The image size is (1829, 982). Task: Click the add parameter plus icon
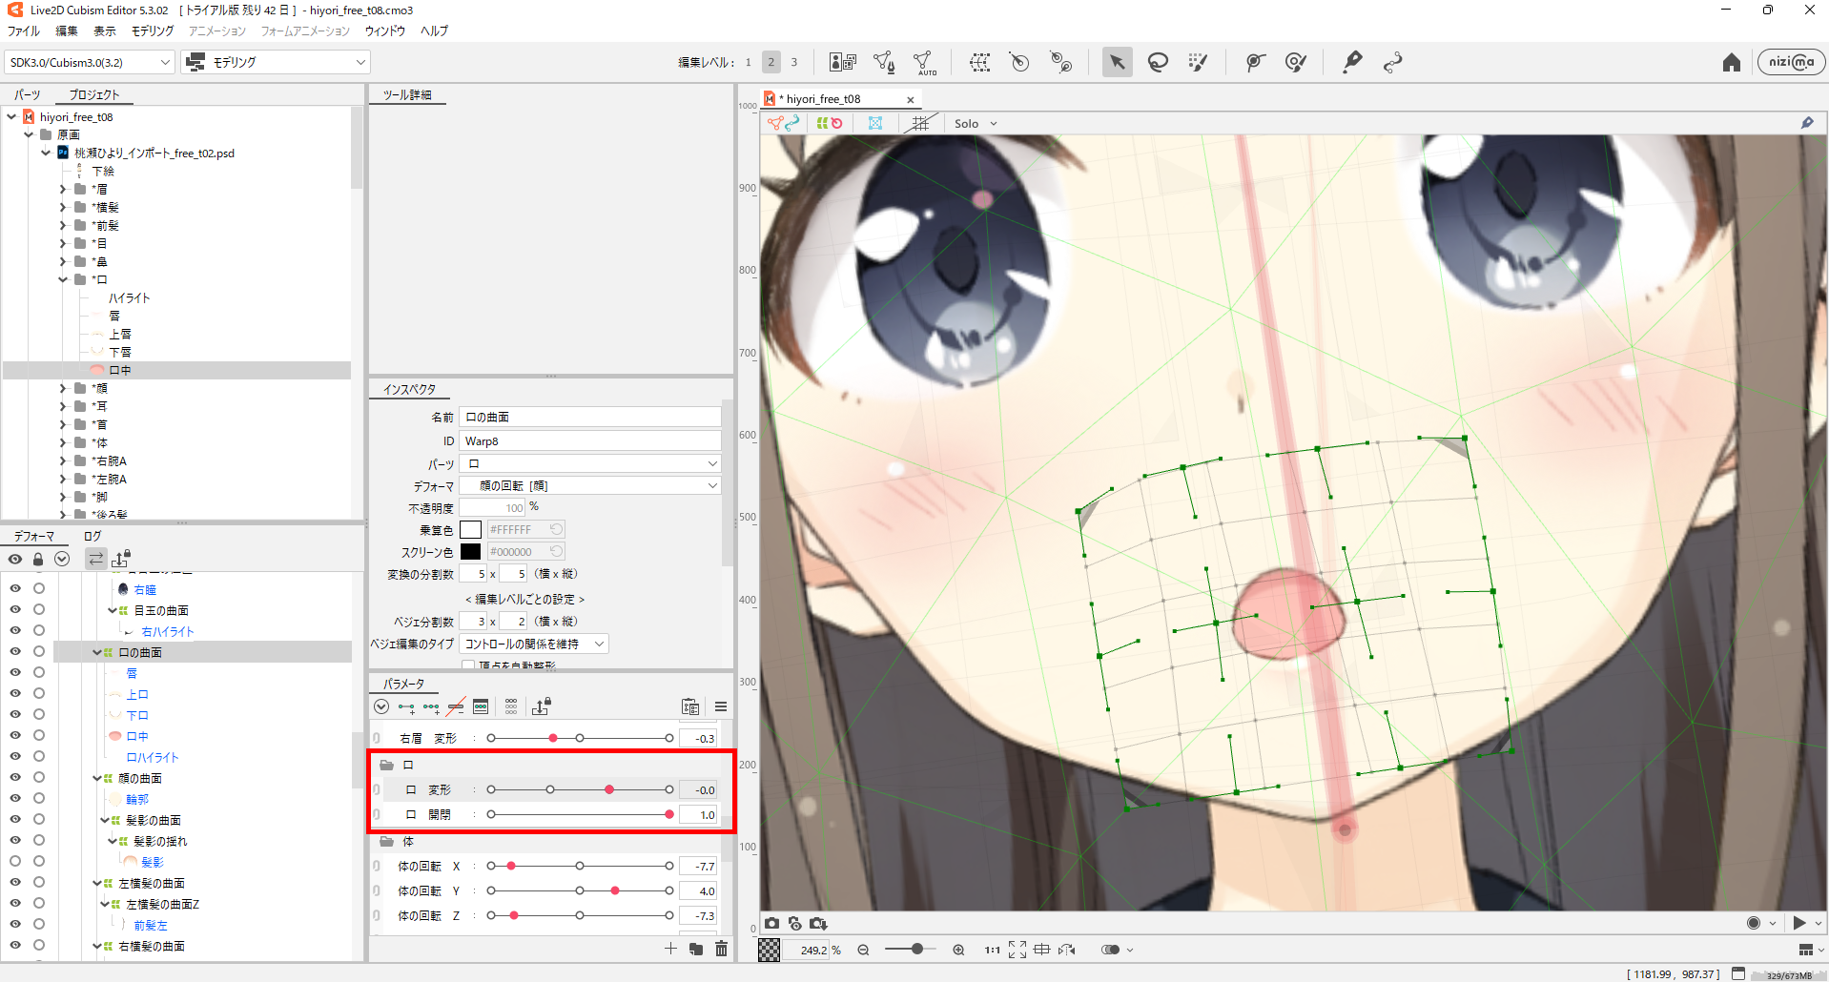670,949
